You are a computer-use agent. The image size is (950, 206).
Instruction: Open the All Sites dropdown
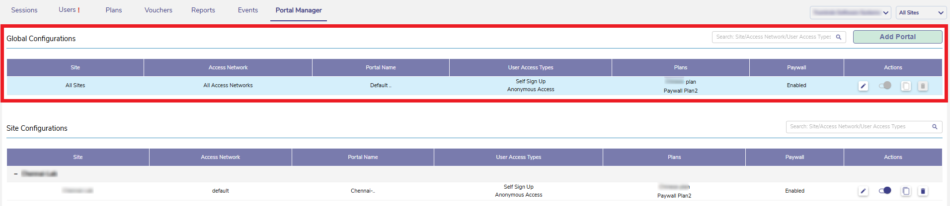[921, 13]
